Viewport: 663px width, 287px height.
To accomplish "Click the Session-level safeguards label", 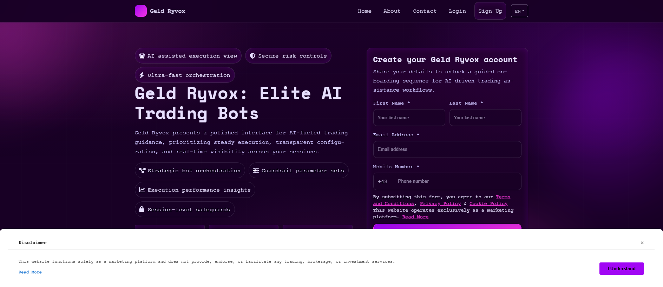I will pos(189,209).
